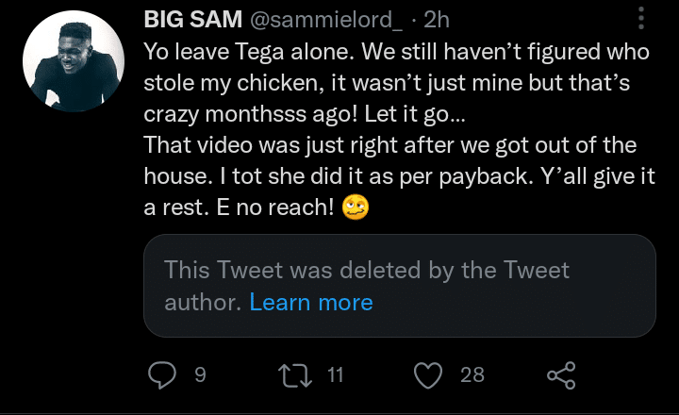The width and height of the screenshot is (679, 415).
Task: Click the retweet count of 11
Action: tap(336, 375)
